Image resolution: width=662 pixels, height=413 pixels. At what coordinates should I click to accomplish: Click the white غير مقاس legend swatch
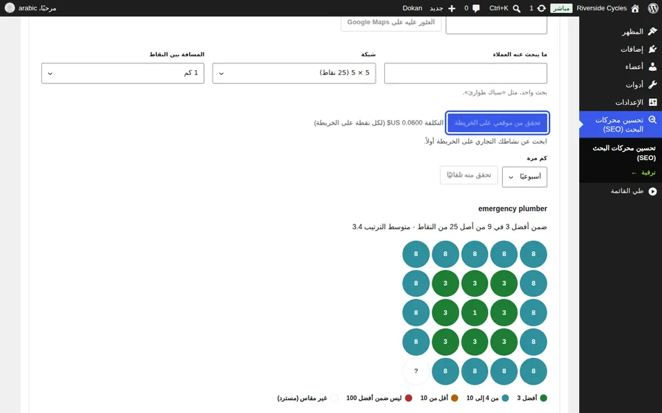(334, 398)
